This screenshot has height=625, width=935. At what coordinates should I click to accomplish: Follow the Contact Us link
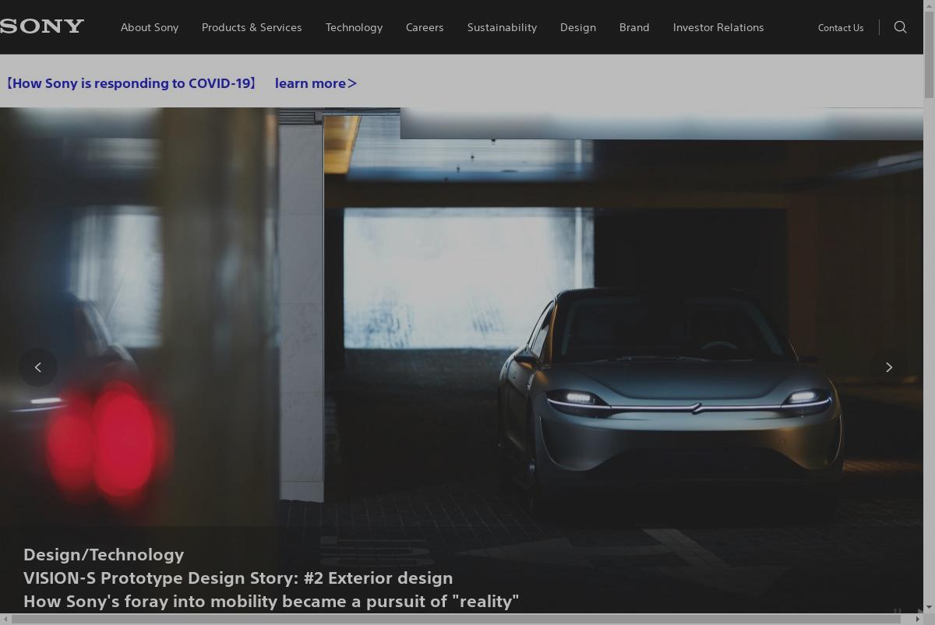(841, 27)
